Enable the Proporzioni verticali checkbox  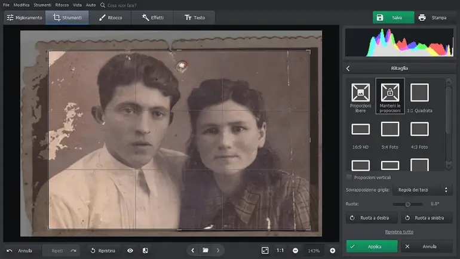click(x=349, y=177)
